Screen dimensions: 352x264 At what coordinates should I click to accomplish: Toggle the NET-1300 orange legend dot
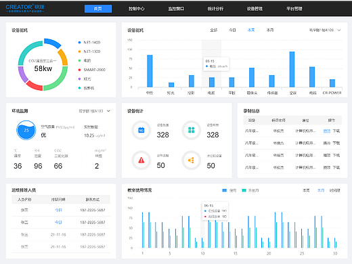click(79, 51)
